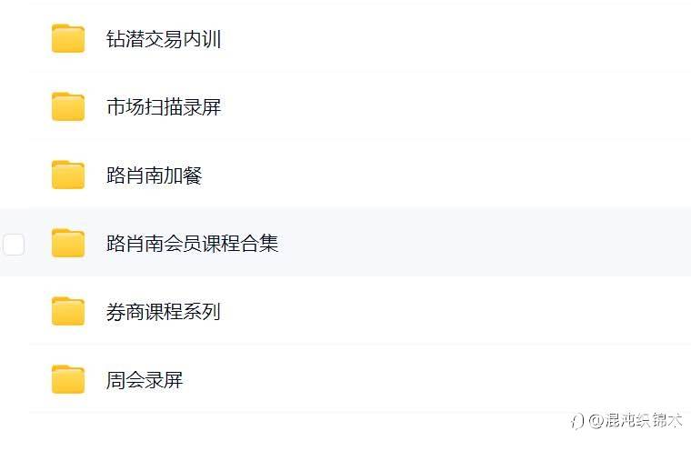Click empty row space right of 钻潜交易内训

[455, 39]
